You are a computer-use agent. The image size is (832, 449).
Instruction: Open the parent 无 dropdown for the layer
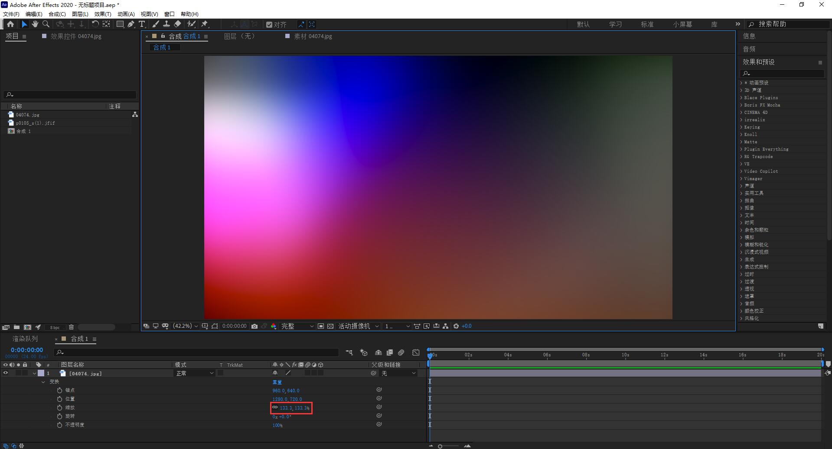click(398, 373)
